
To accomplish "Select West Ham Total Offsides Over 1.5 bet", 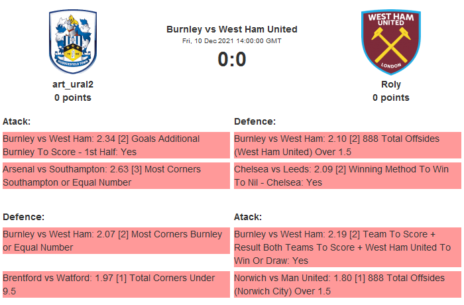I will [x=347, y=145].
